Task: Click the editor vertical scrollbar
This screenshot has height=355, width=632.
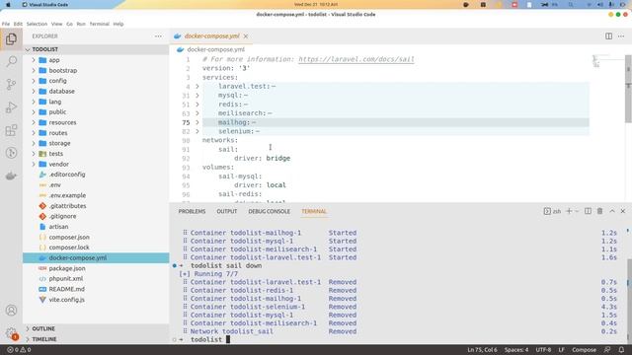Action: pos(628,90)
